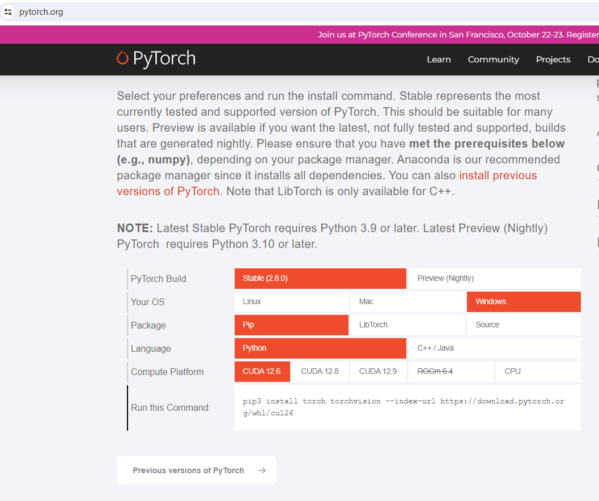Click the Language row label
Screen dimensions: 599x501
coord(151,349)
